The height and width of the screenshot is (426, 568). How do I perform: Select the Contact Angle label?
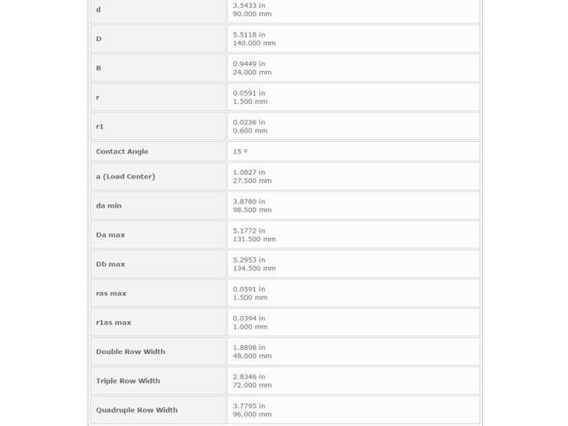click(122, 152)
